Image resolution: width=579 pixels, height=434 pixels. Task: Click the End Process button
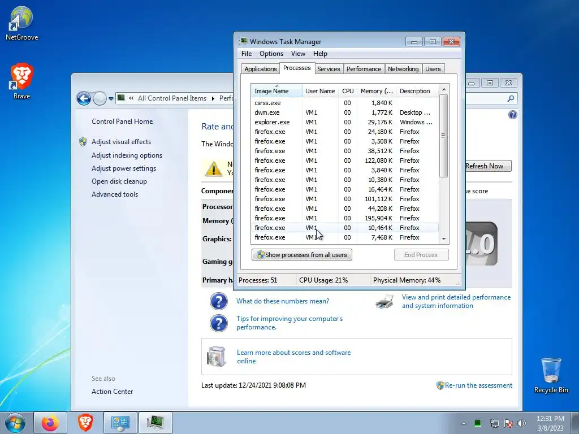tap(421, 255)
